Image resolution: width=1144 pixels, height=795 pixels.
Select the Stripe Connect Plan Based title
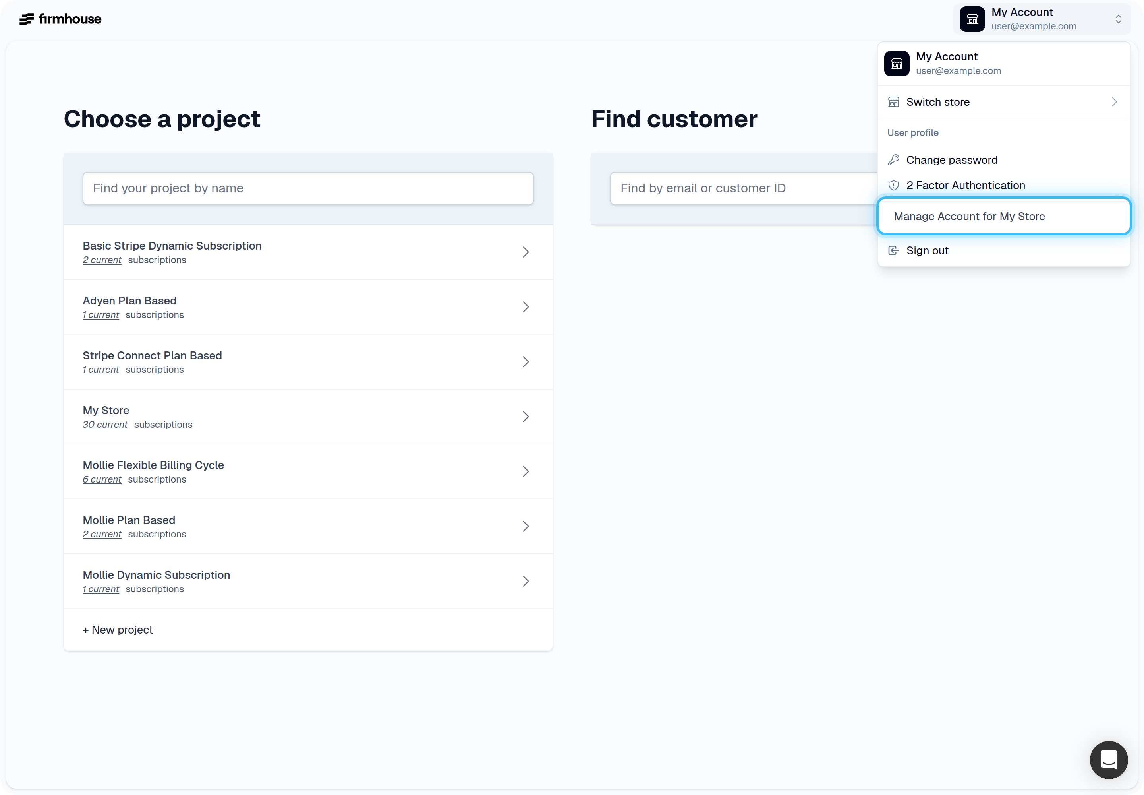(152, 355)
